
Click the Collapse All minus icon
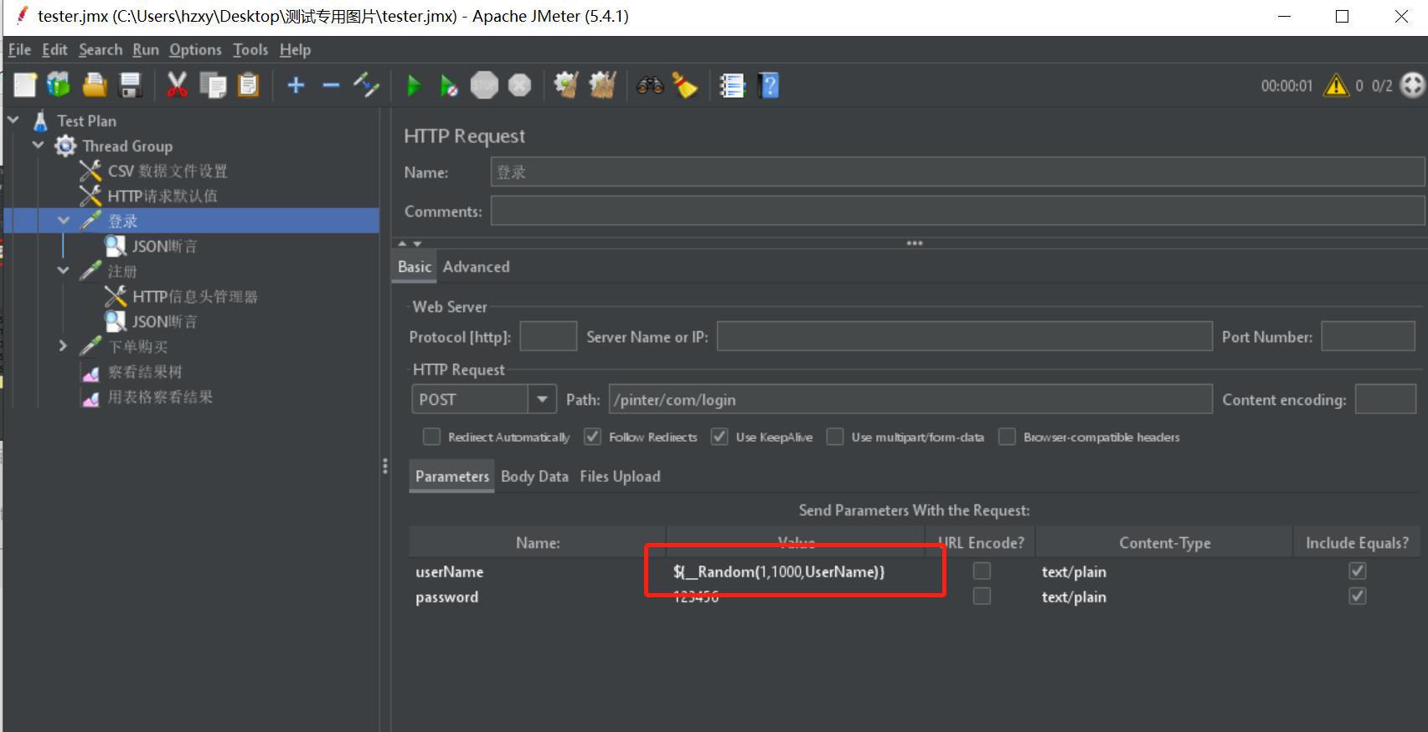pyautogui.click(x=331, y=85)
